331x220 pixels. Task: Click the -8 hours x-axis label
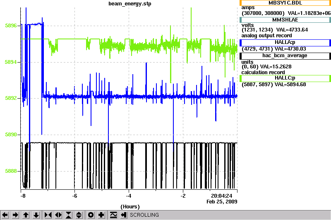tap(23, 196)
